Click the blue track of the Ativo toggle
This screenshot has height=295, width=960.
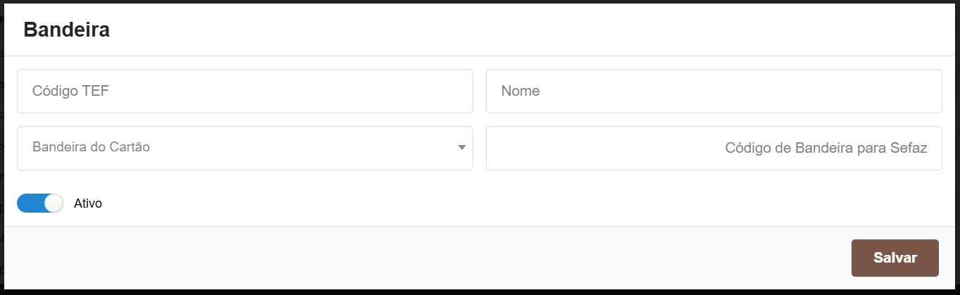(x=30, y=203)
